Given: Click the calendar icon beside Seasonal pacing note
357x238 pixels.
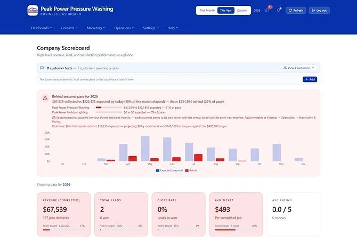Looking at the screenshot, I should coord(54,118).
